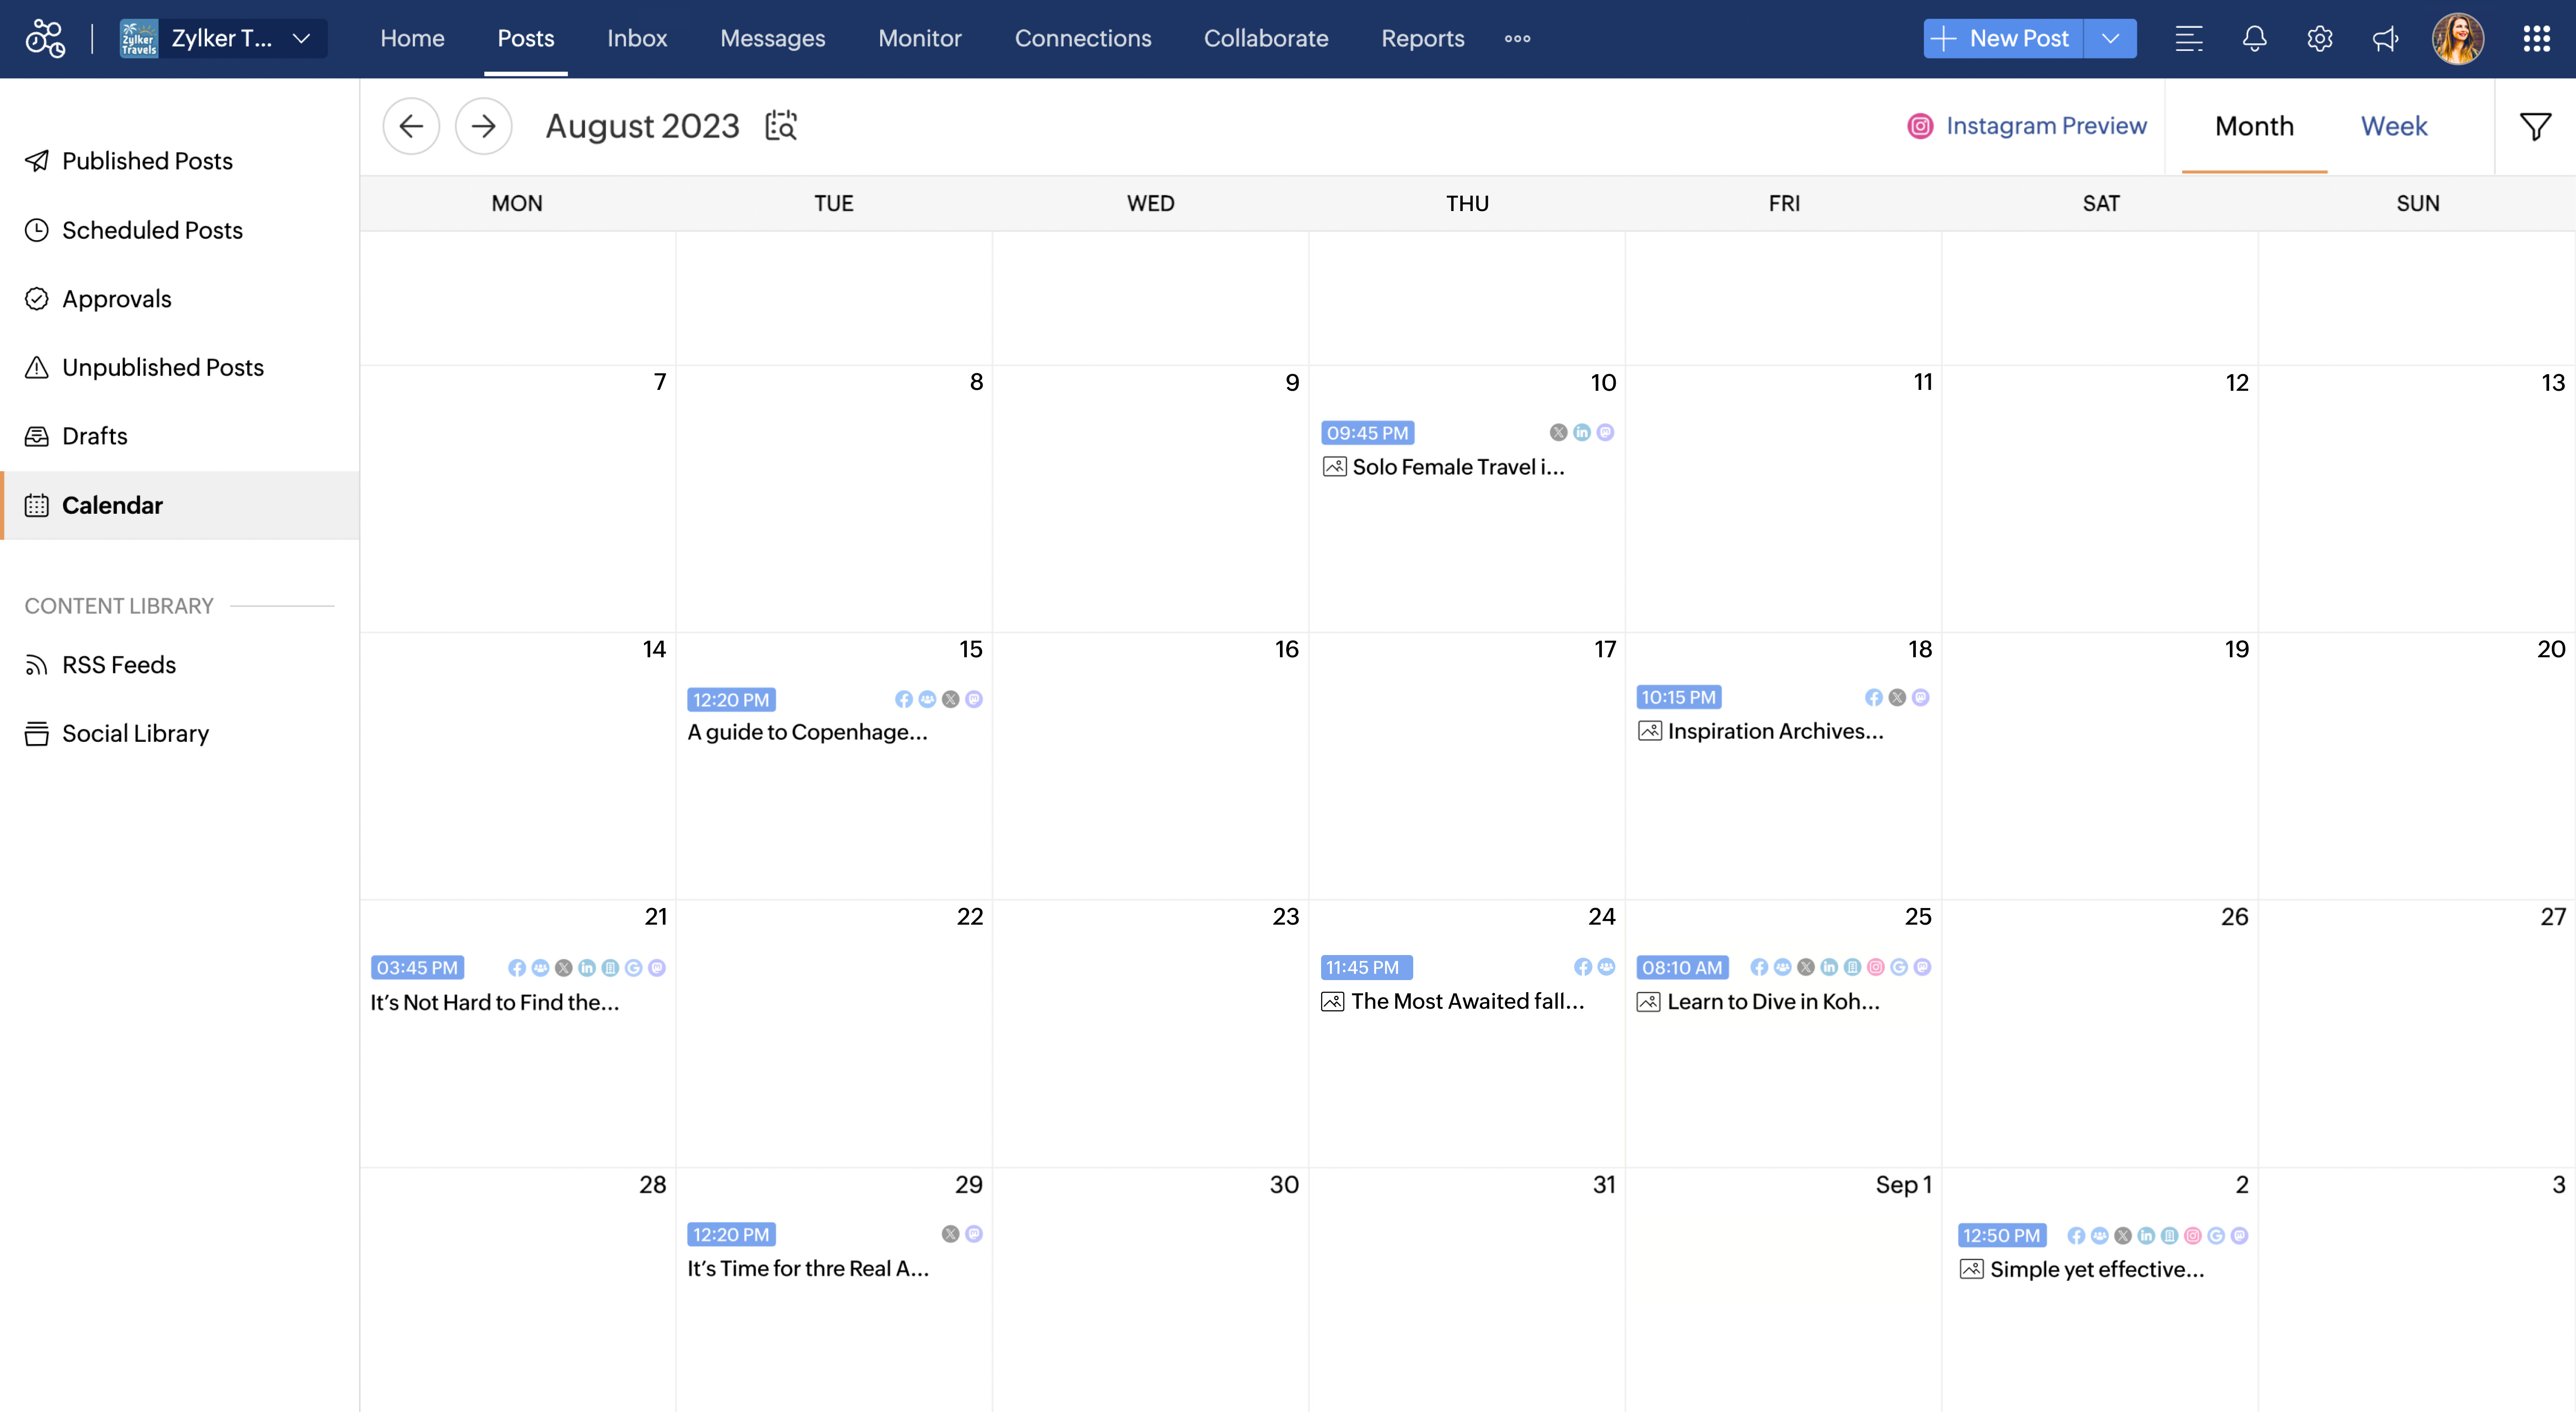Screen dimensions: 2576x1412
Task: Click the image icon on Simple yet effective post
Action: pyautogui.click(x=1972, y=1269)
